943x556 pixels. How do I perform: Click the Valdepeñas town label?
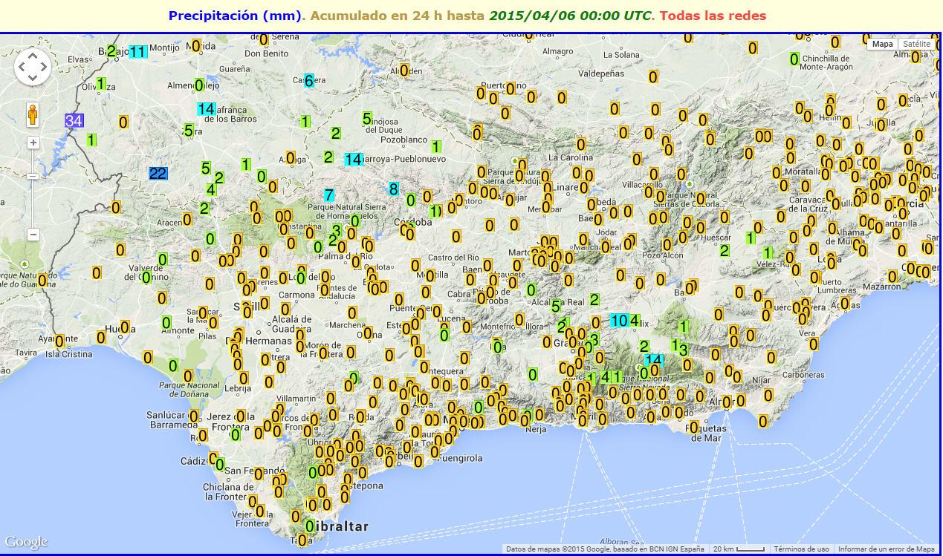tap(601, 74)
